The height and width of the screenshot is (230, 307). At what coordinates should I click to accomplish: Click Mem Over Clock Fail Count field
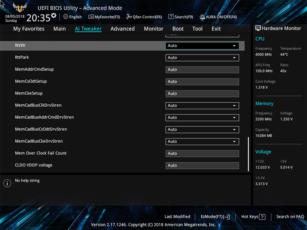click(202, 153)
